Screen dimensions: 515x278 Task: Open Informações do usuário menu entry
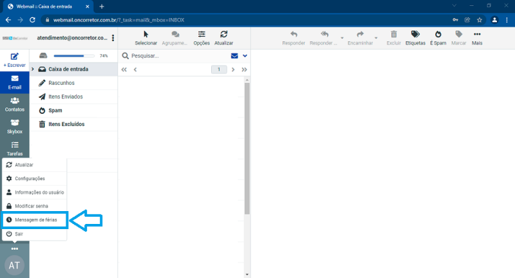(35, 192)
